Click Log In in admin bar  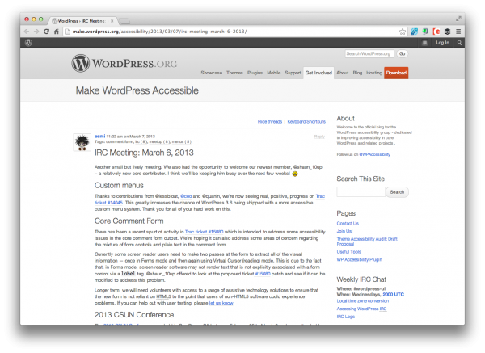442,43
